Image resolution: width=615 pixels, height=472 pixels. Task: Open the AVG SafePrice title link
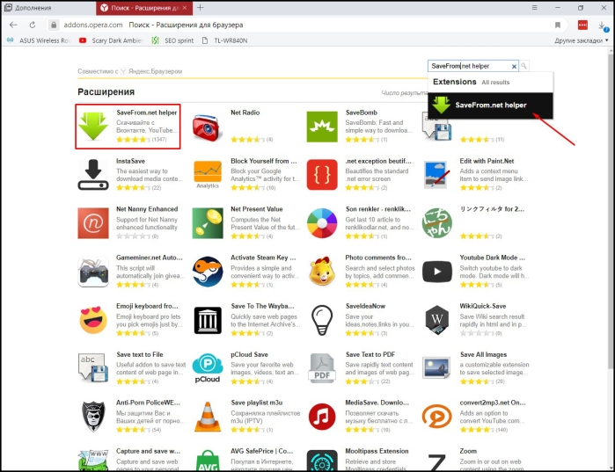coord(261,451)
